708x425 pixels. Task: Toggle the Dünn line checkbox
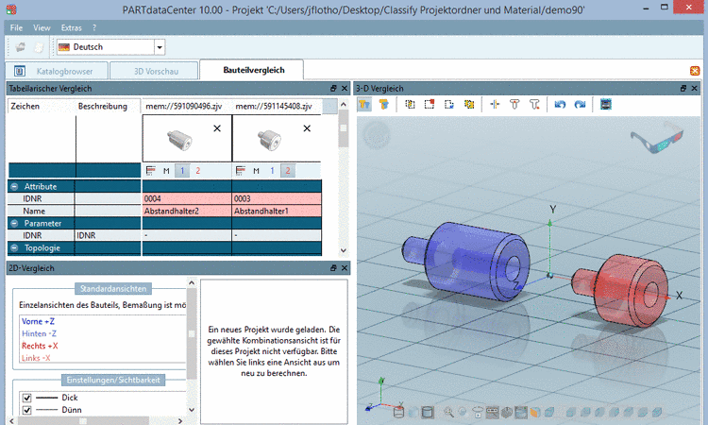tap(25, 410)
